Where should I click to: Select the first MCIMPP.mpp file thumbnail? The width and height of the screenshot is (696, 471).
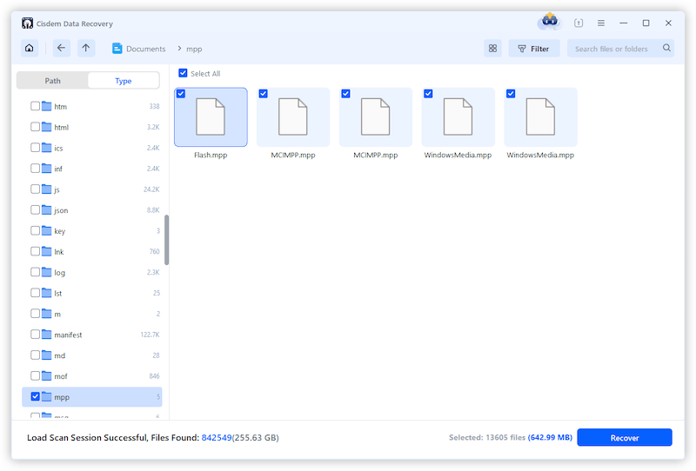click(x=293, y=117)
